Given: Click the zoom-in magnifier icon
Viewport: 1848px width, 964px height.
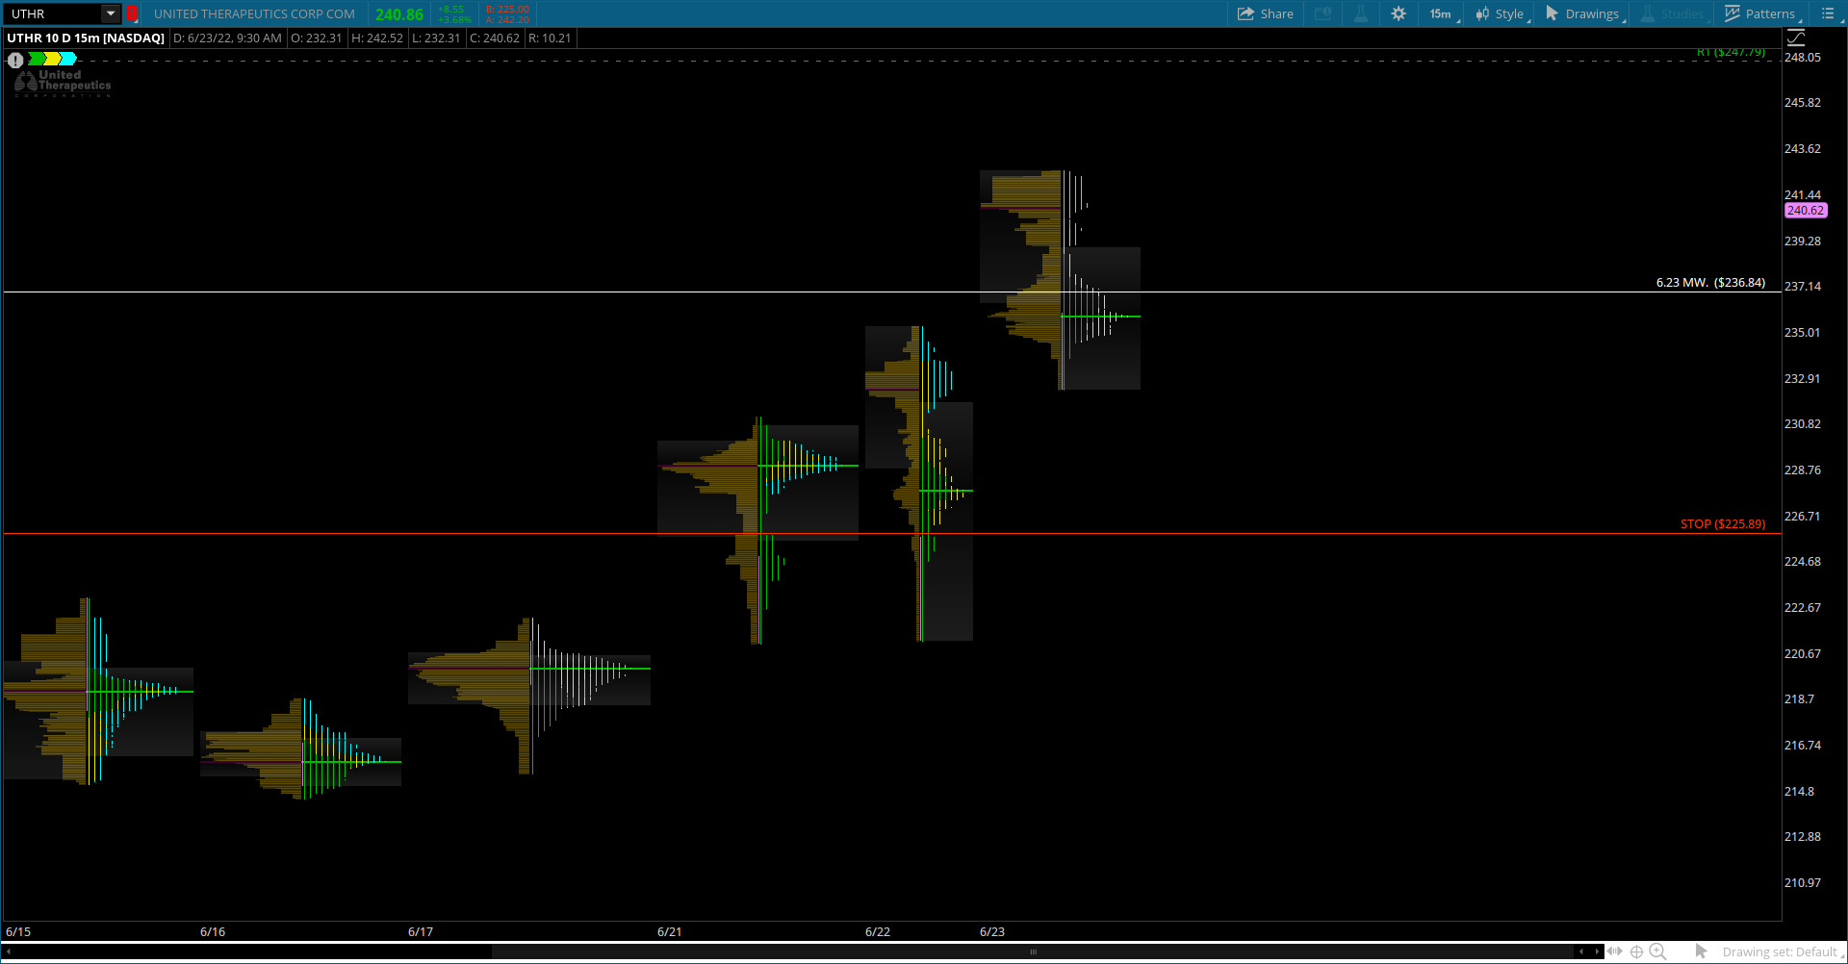Looking at the screenshot, I should click(x=1657, y=951).
